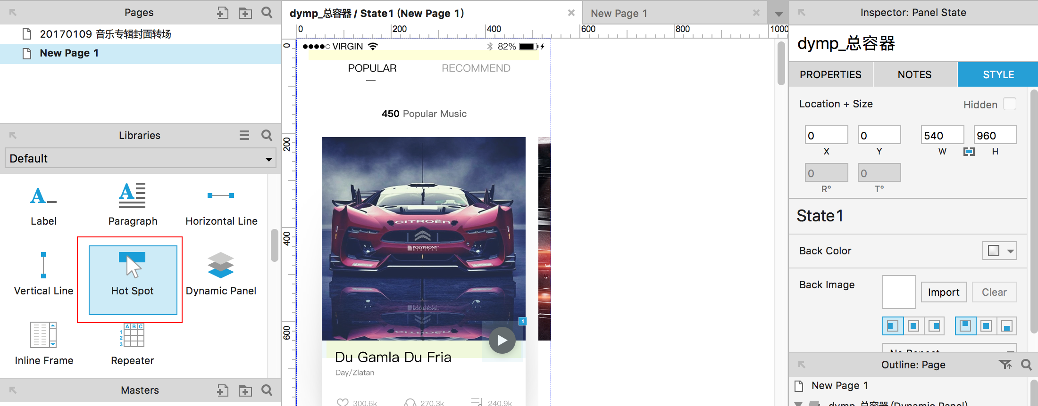Open the Outline filter icon
The image size is (1038, 406).
click(x=1005, y=365)
